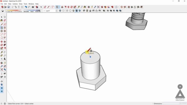Screen dimensions: 187x105
Task: Click the Dimensions measurement input box
Action: (x=174, y=104)
